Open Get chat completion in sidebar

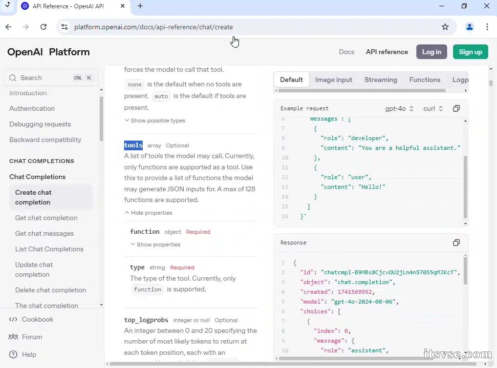pos(46,218)
